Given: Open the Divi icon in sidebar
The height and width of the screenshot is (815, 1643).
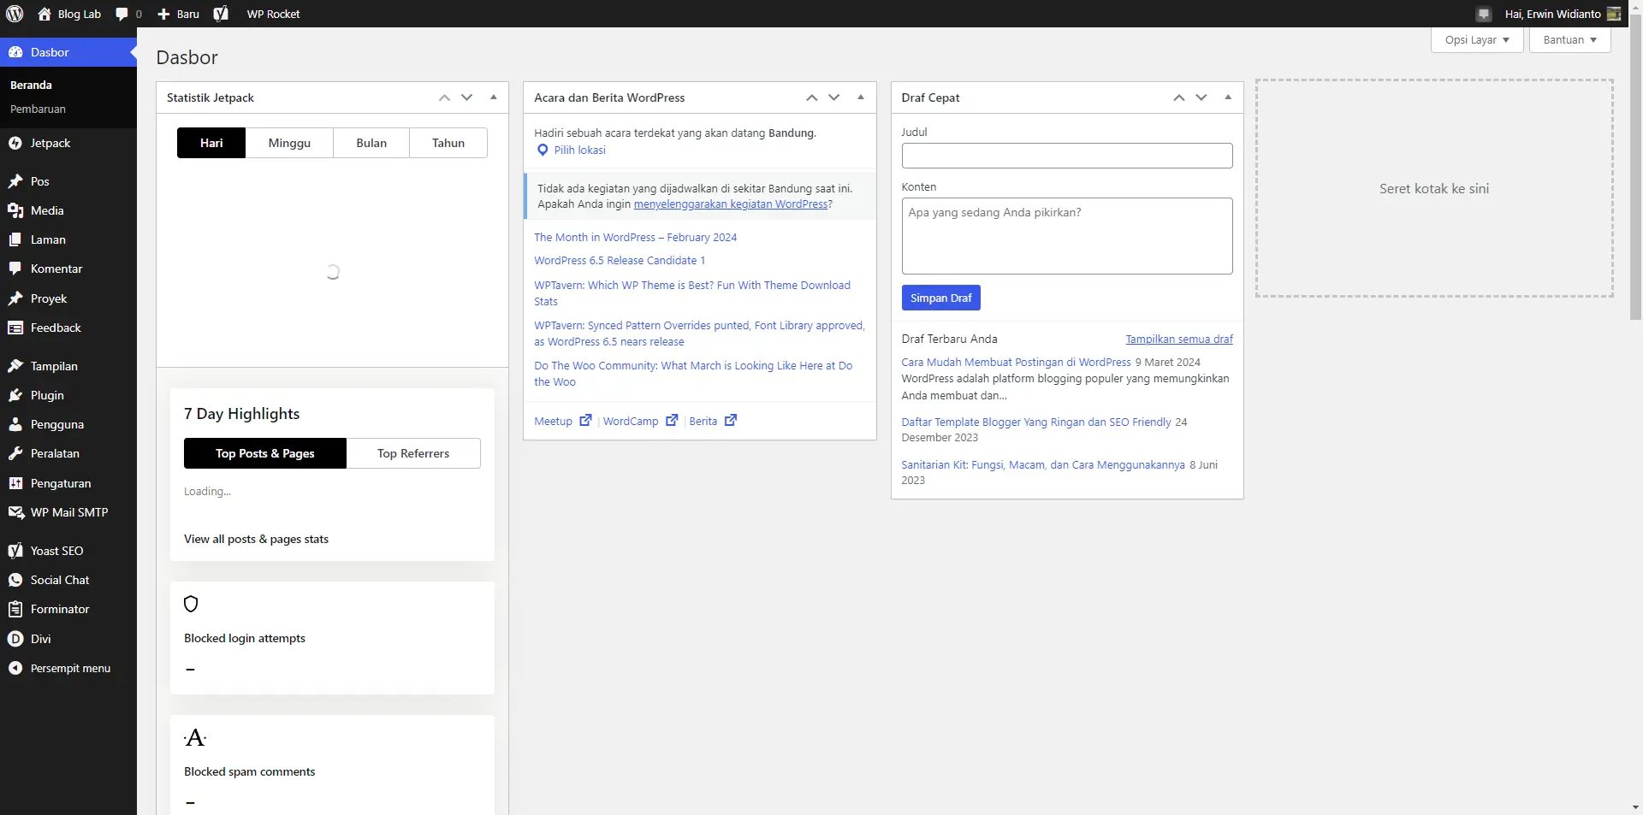Looking at the screenshot, I should click(15, 639).
